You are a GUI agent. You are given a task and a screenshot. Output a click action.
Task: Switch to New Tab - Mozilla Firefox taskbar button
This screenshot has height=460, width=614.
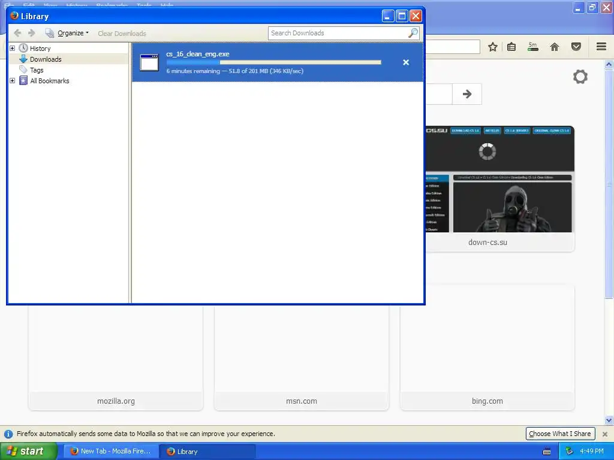(x=111, y=452)
